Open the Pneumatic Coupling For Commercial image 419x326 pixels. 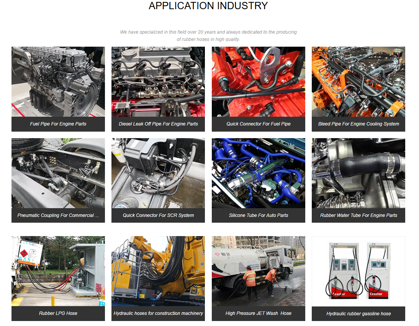(x=58, y=173)
